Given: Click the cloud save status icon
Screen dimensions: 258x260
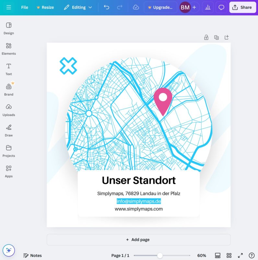Looking at the screenshot, I should pyautogui.click(x=136, y=7).
